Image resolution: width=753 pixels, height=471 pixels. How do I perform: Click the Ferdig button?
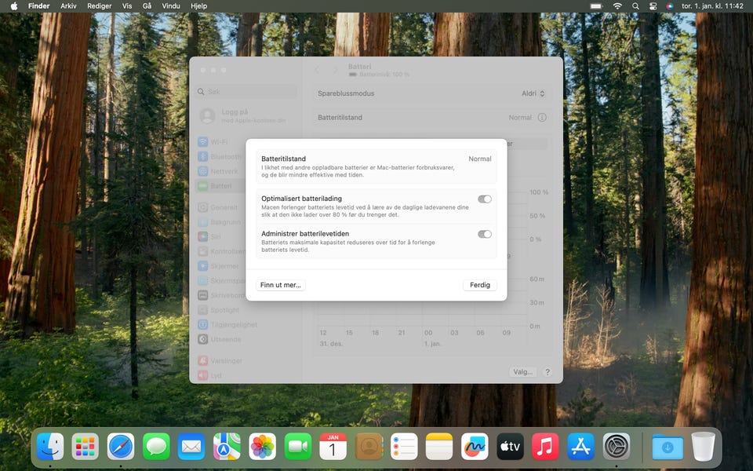tap(480, 285)
